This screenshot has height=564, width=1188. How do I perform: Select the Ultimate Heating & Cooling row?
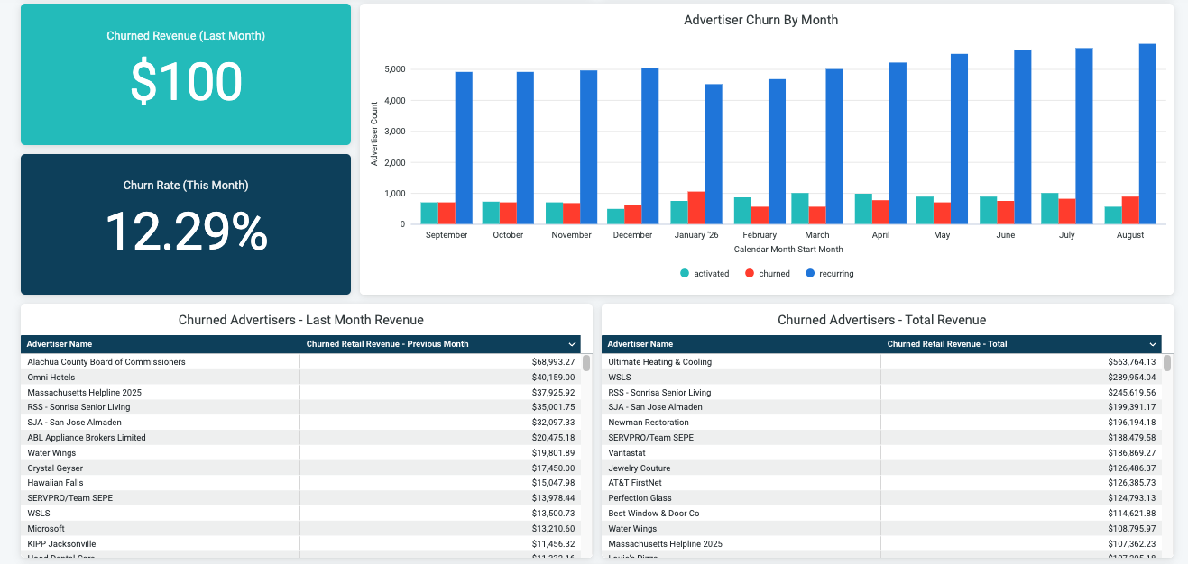tap(882, 362)
